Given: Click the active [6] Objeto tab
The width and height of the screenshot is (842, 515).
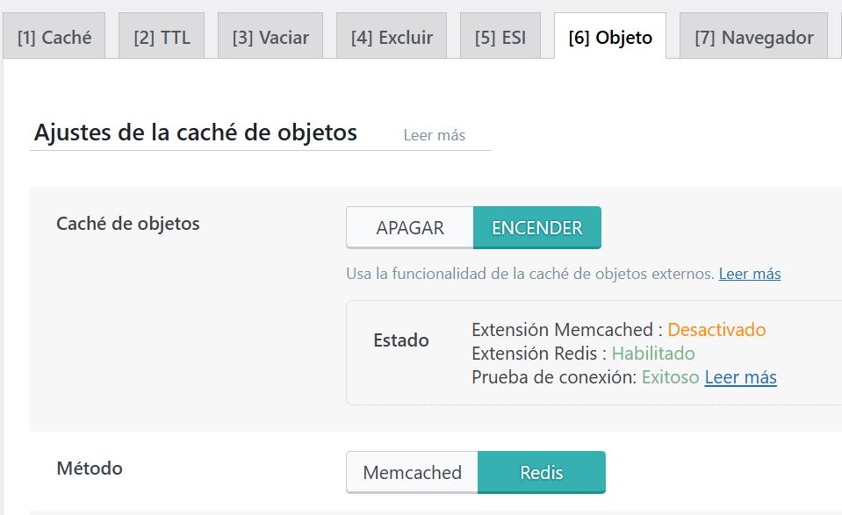Looking at the screenshot, I should (610, 38).
